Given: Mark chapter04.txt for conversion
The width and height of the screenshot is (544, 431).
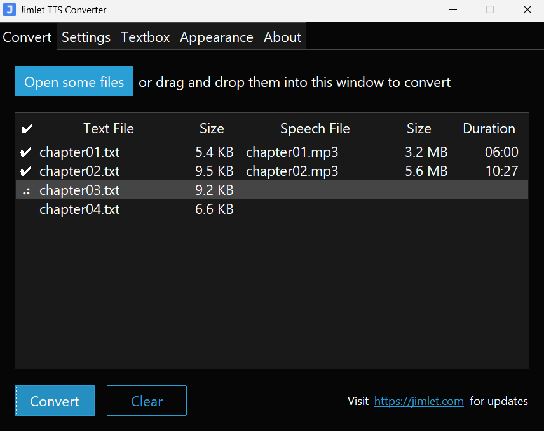Looking at the screenshot, I should coord(25,209).
